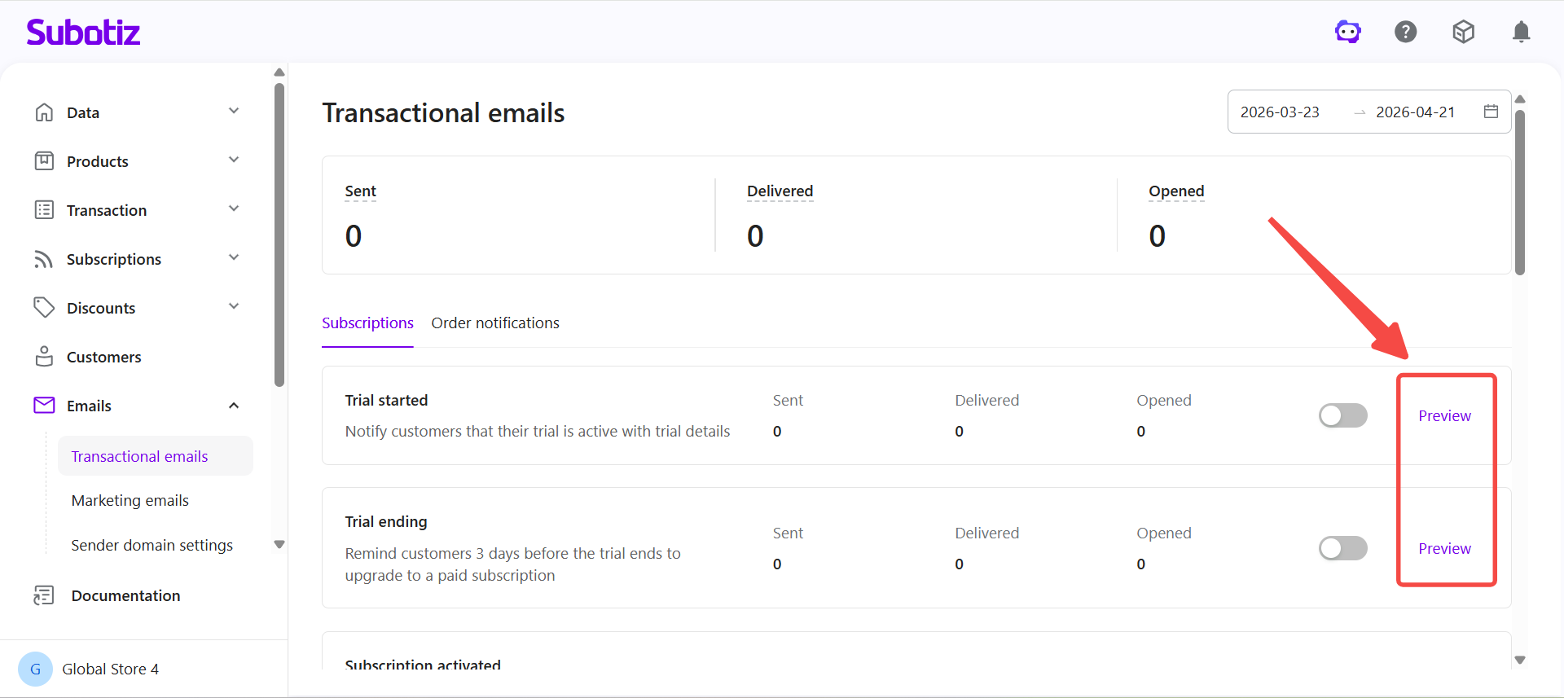Screen dimensions: 1564x698
Task: Expand the Data menu chevron
Action: tap(234, 112)
